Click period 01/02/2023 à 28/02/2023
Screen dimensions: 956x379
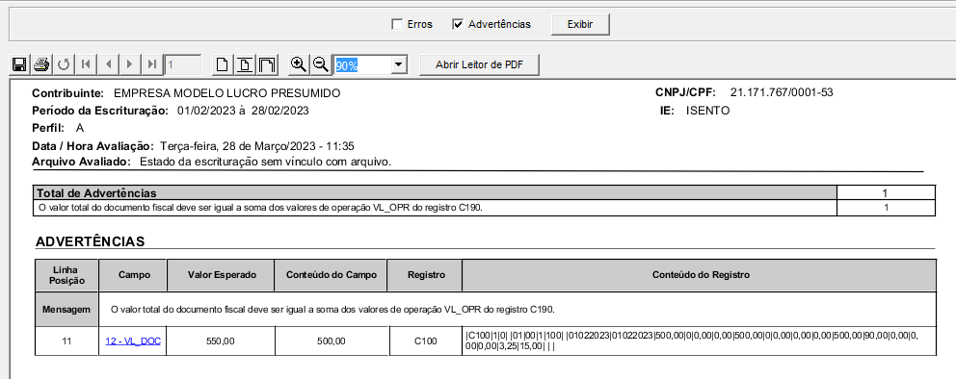click(x=243, y=111)
